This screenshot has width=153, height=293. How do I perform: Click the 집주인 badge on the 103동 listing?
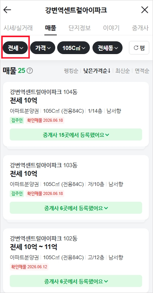coord(17,193)
